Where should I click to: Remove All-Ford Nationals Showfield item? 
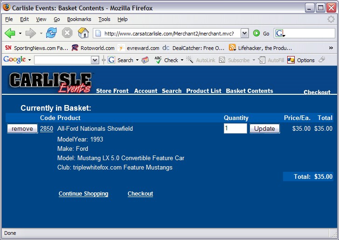[22, 128]
